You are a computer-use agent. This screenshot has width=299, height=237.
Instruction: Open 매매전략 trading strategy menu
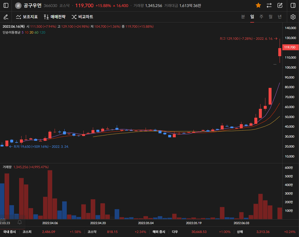pos(55,17)
